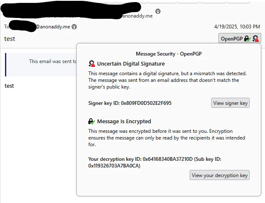Click the Signer key ID 0x809FD0D502E2F695 text
This screenshot has height=203, width=265.
click(x=130, y=103)
